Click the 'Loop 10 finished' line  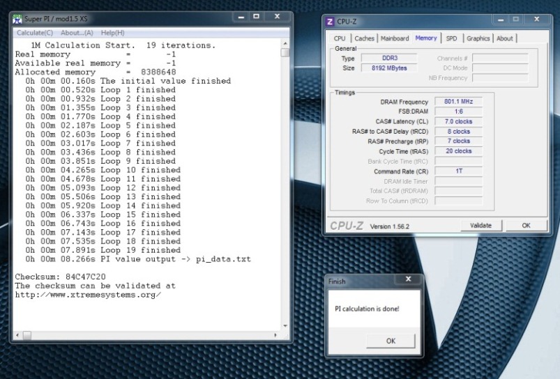tap(103, 170)
